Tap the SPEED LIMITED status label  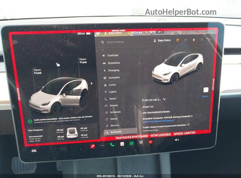point(185,133)
